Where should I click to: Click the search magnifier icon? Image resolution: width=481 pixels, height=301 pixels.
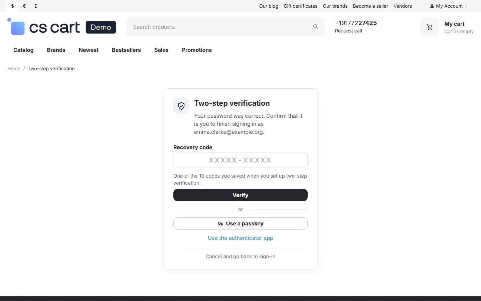(316, 27)
